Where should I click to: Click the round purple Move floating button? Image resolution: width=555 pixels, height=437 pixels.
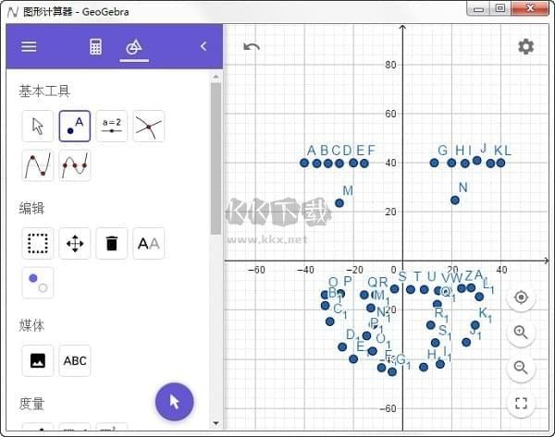click(x=174, y=402)
